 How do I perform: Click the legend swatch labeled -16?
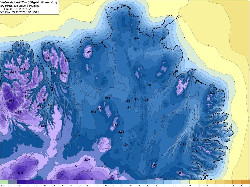[x=56, y=182]
